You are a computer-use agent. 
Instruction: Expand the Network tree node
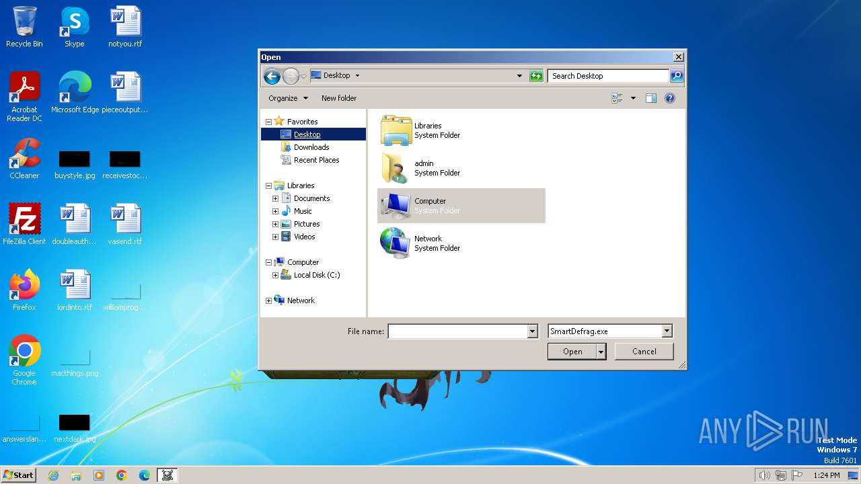point(268,300)
